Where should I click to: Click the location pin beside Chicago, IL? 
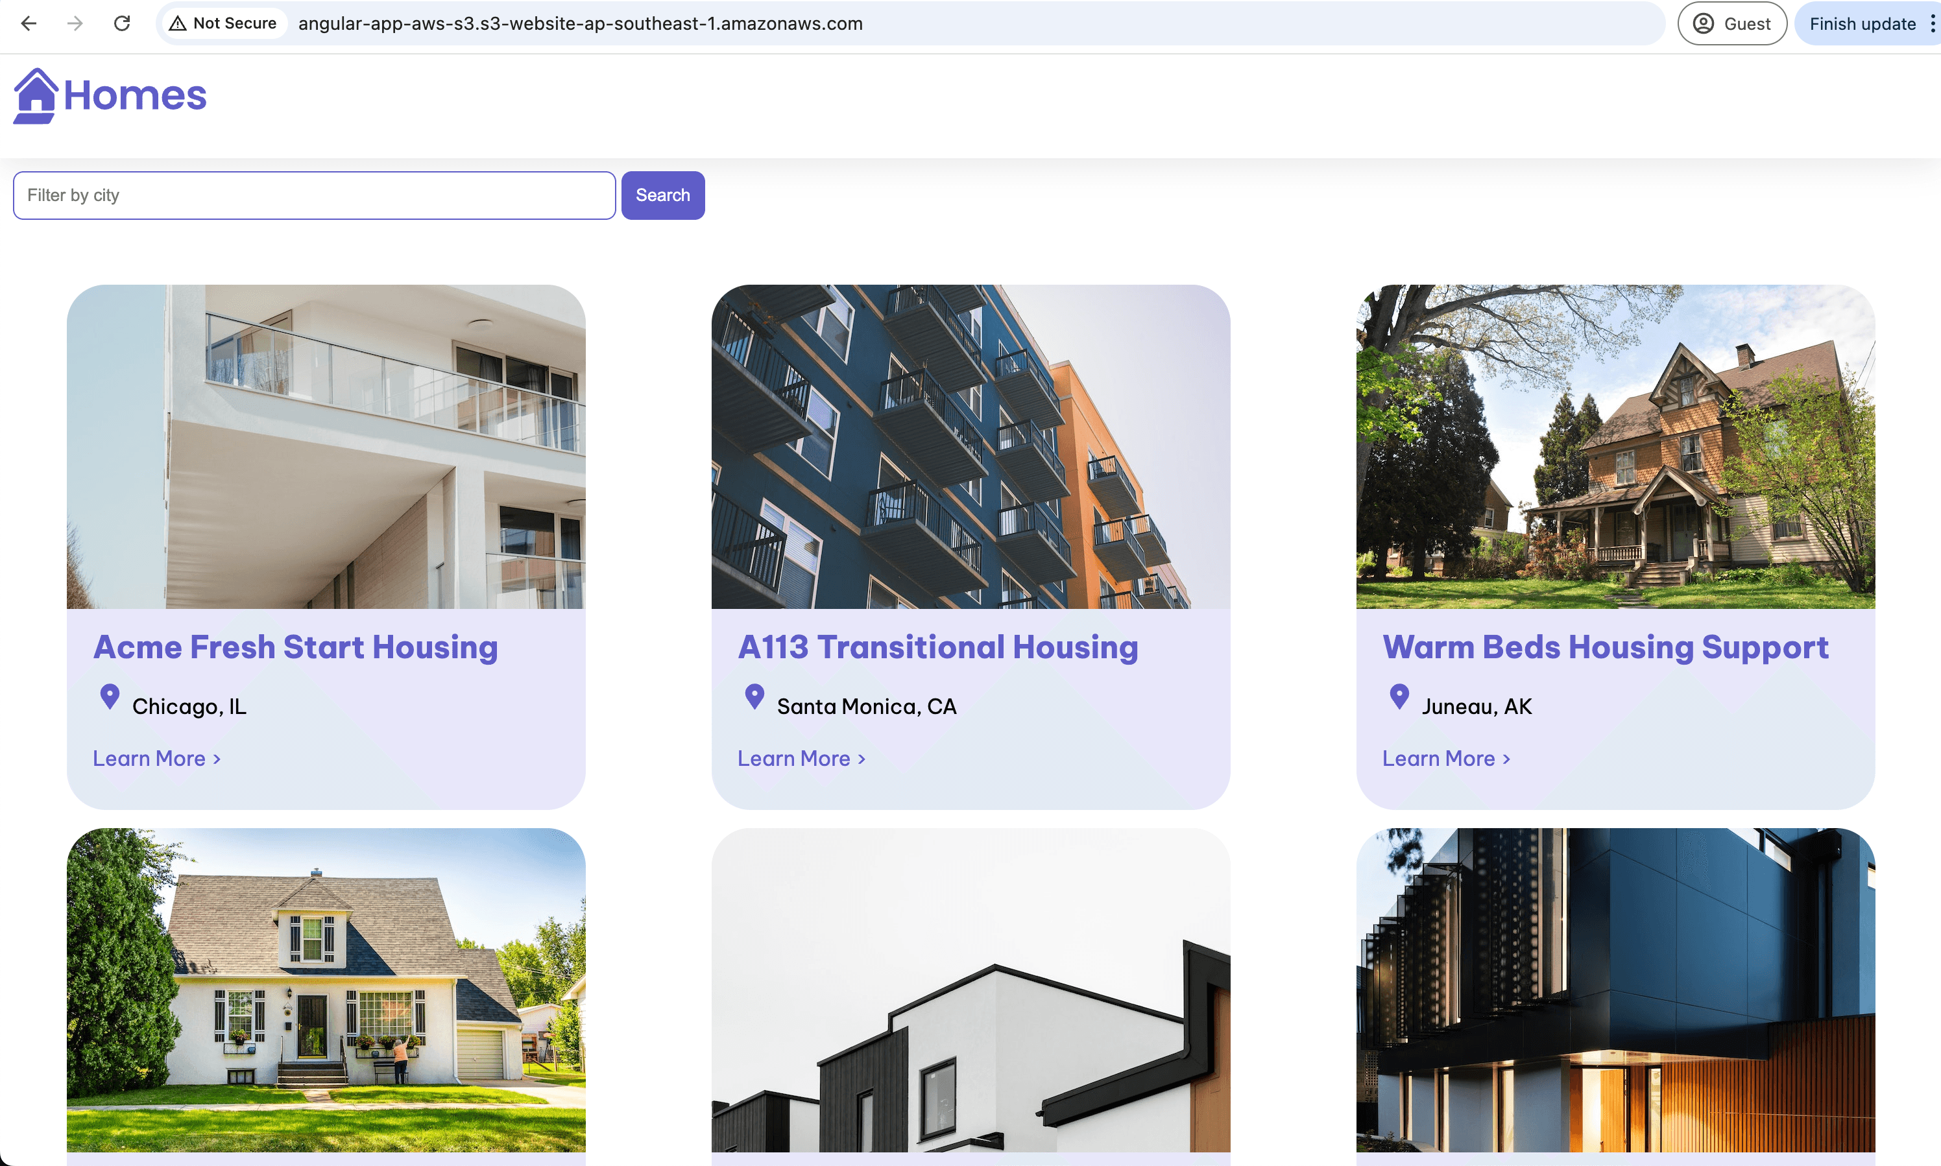point(110,696)
